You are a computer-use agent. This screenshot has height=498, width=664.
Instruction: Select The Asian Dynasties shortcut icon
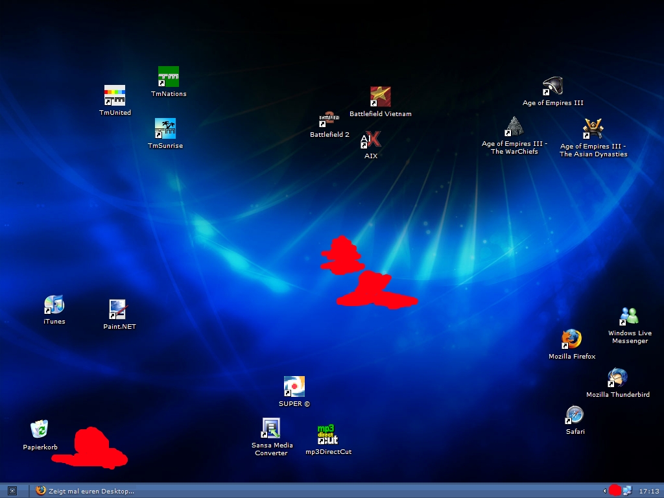(593, 129)
